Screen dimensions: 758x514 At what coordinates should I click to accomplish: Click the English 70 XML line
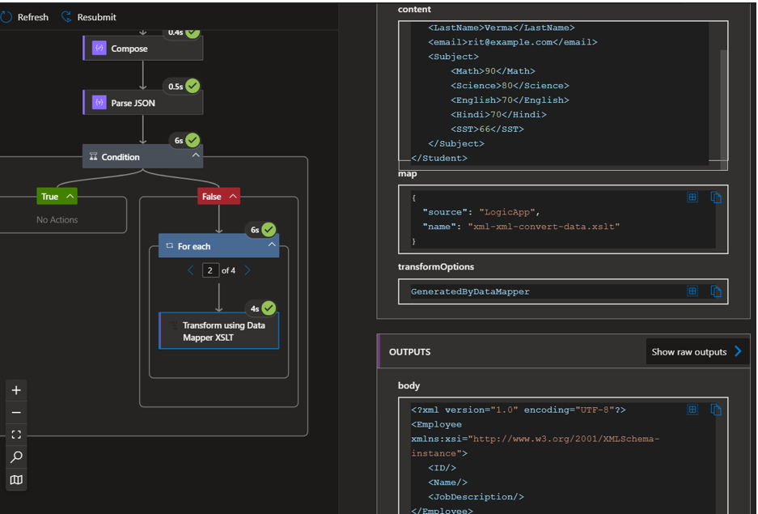(x=510, y=100)
